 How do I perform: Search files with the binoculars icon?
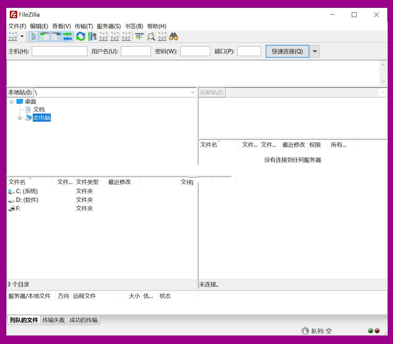click(173, 37)
